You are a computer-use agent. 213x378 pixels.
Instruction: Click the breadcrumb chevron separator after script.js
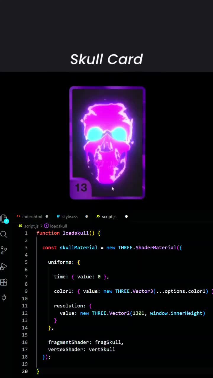[41, 226]
